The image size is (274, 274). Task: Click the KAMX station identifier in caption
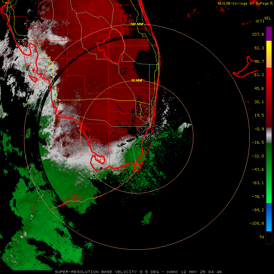pyautogui.click(x=173, y=272)
